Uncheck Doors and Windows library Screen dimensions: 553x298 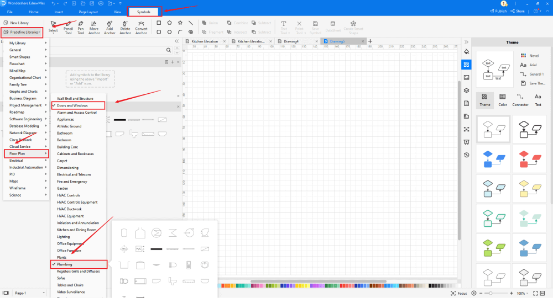[72, 105]
